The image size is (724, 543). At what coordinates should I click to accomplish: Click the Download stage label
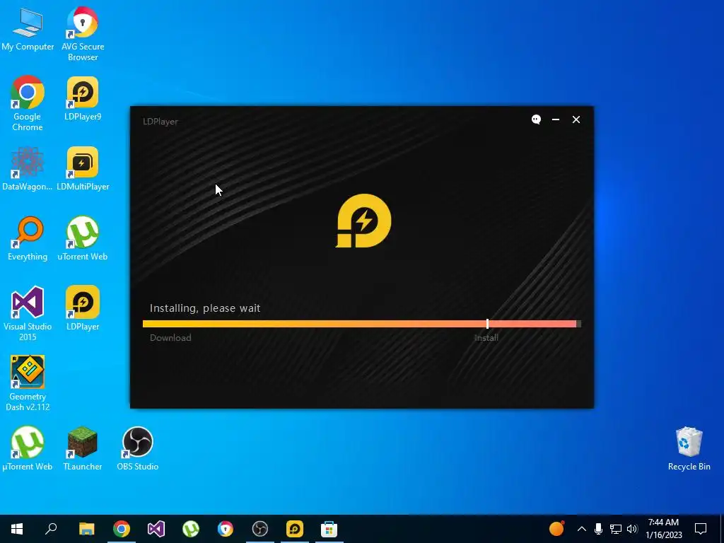coord(170,337)
